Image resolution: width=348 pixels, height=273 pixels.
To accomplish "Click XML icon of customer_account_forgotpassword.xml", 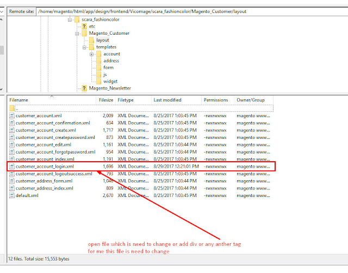I will (x=12, y=152).
